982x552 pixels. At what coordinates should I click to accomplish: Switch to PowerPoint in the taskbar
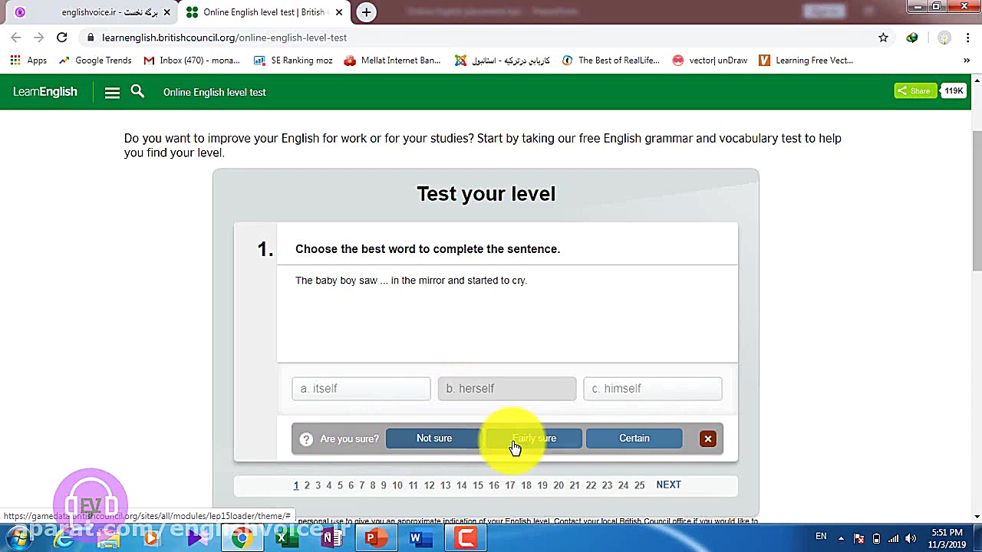coord(375,538)
